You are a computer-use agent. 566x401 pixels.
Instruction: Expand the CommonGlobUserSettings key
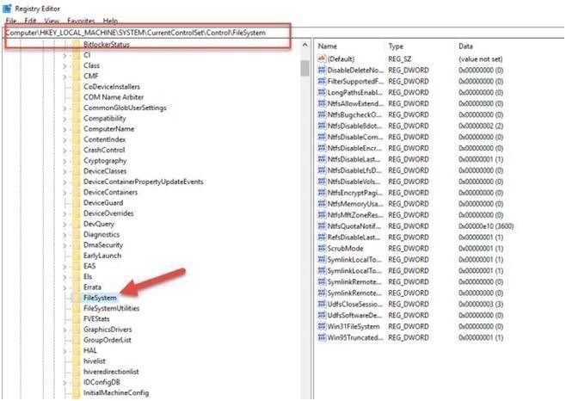pos(65,108)
